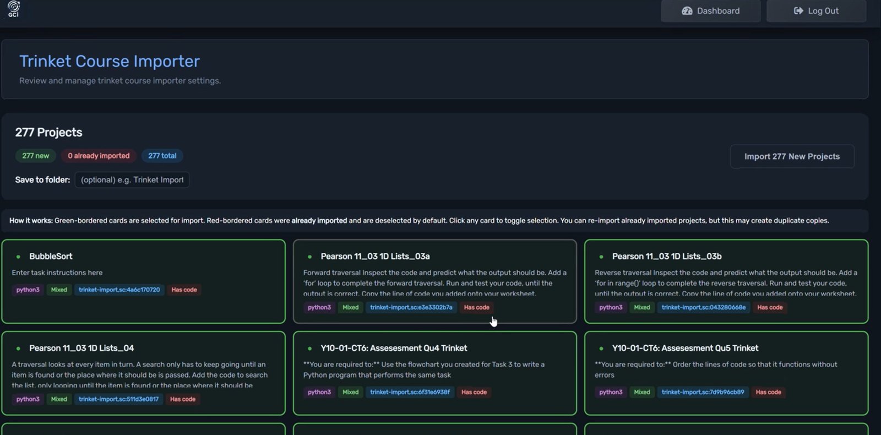Image resolution: width=881 pixels, height=435 pixels.
Task: Deselect the Pearson 11_03 1D Lists_03a card
Action: tap(434, 281)
